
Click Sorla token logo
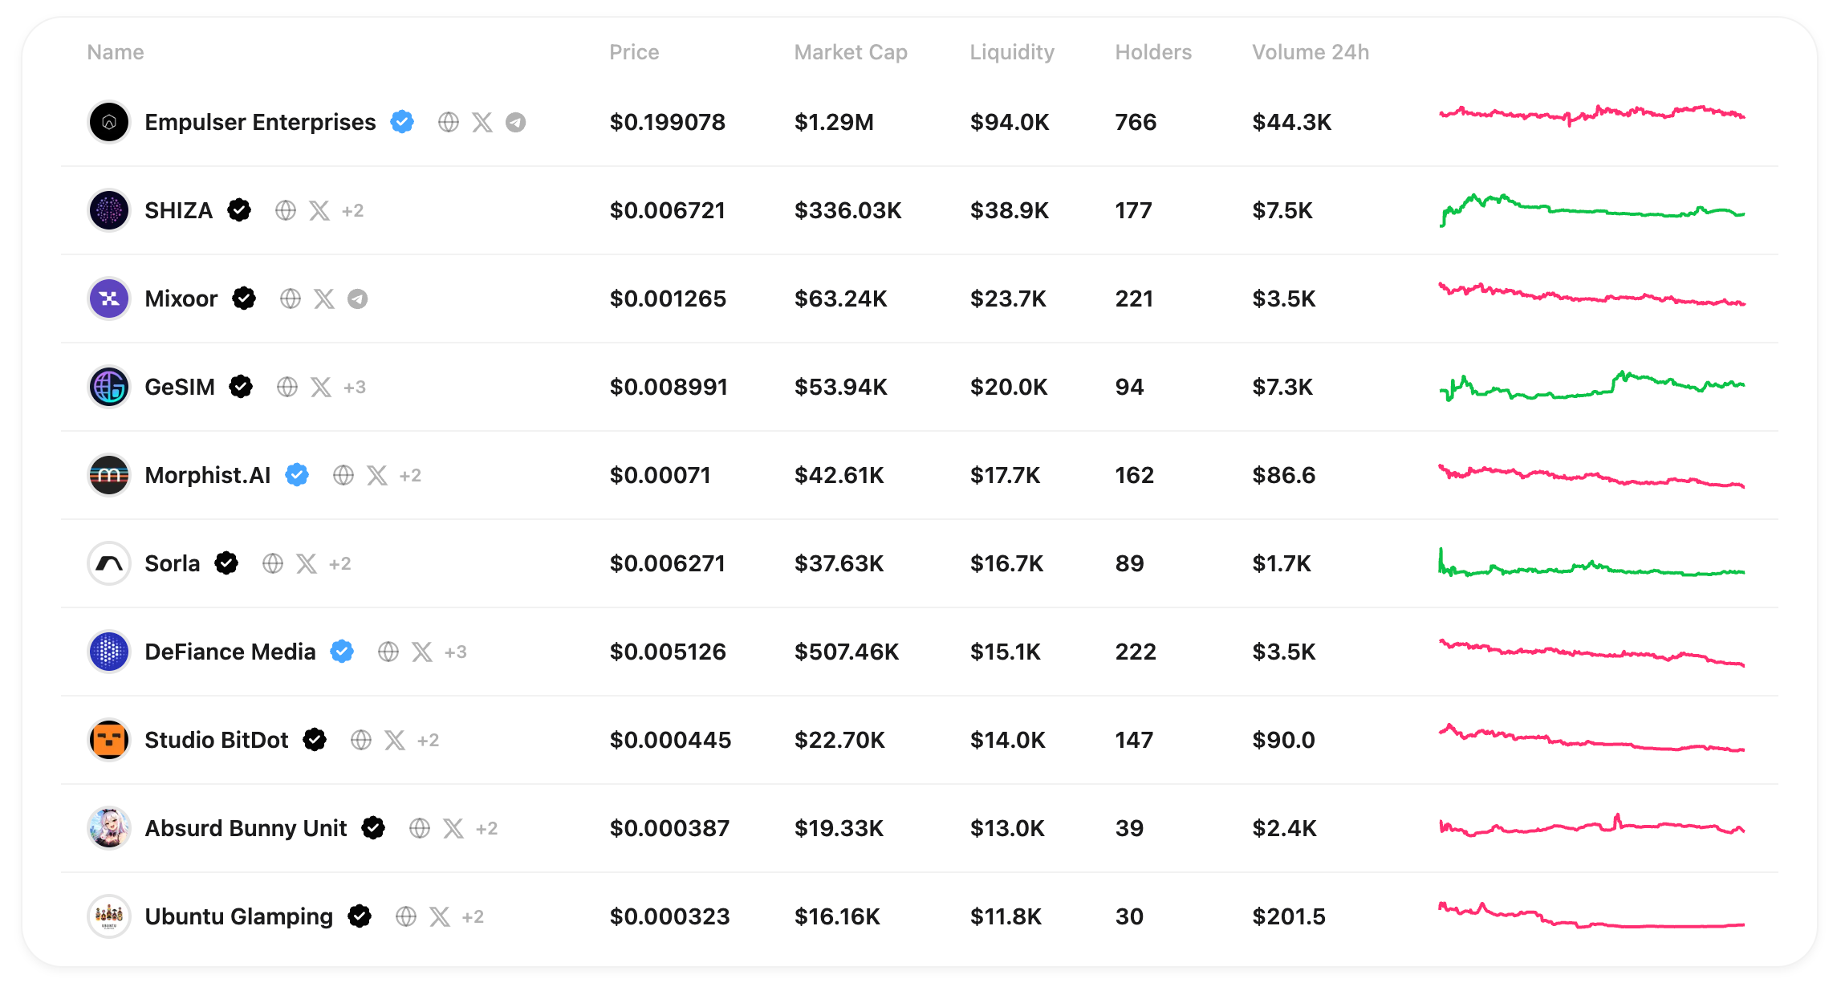click(109, 563)
